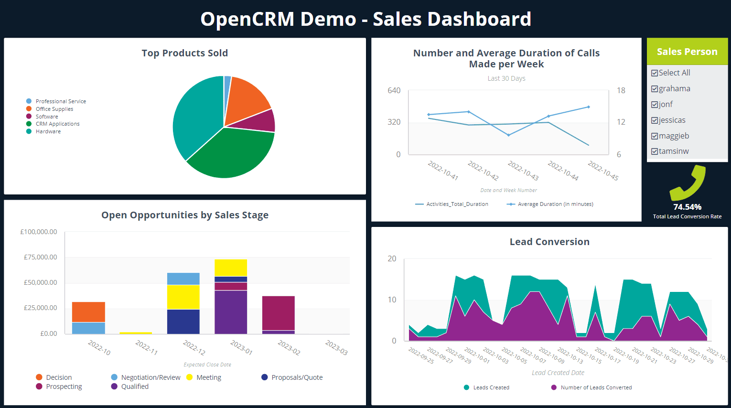731x408 pixels.
Task: Collapse the Sales Person filter panel header
Action: click(687, 51)
